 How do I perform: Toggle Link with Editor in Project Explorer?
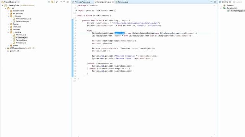tap(52, 2)
